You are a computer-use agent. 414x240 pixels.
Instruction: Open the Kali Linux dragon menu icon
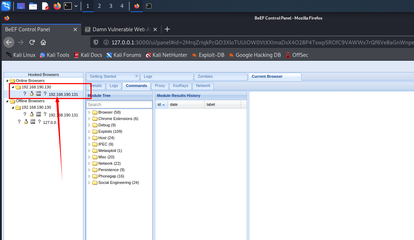(6, 6)
